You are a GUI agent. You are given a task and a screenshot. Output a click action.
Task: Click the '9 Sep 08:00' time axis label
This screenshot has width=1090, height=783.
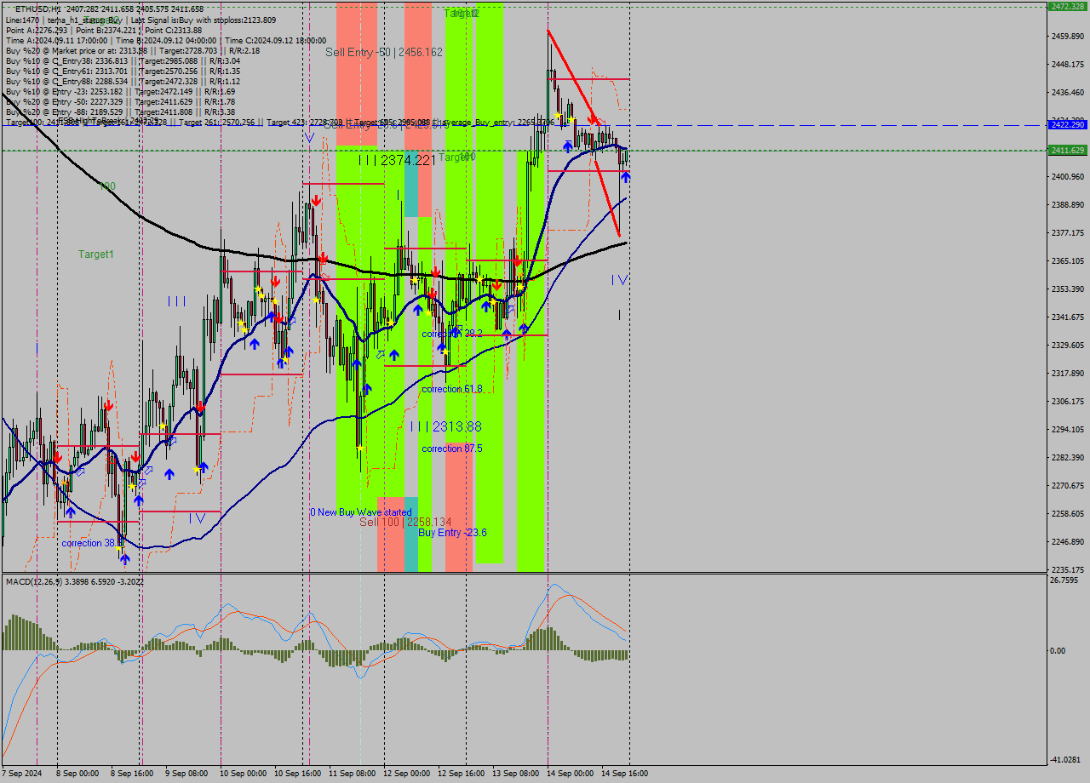[186, 774]
